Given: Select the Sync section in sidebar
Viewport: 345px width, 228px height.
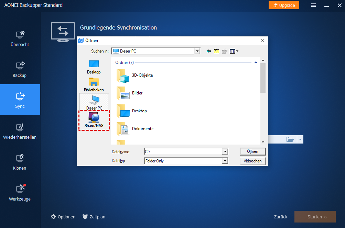Looking at the screenshot, I should point(20,100).
